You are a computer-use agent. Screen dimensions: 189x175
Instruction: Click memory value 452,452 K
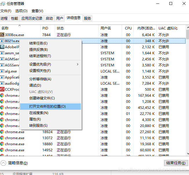point(146,108)
